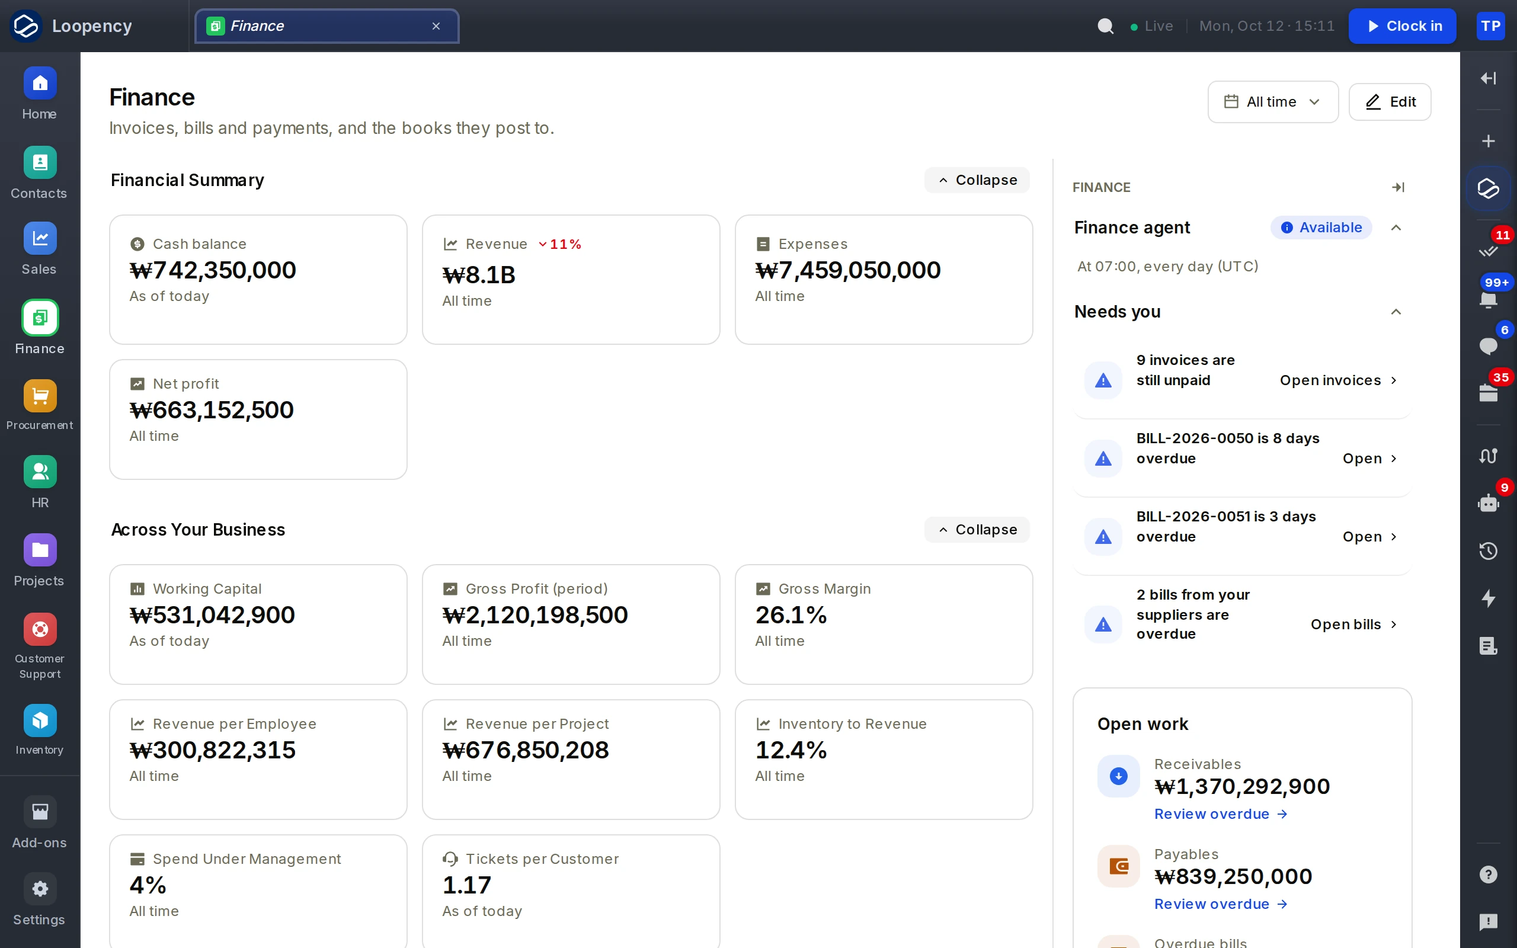This screenshot has width=1517, height=948.
Task: Open the help question mark icon
Action: click(x=1488, y=875)
